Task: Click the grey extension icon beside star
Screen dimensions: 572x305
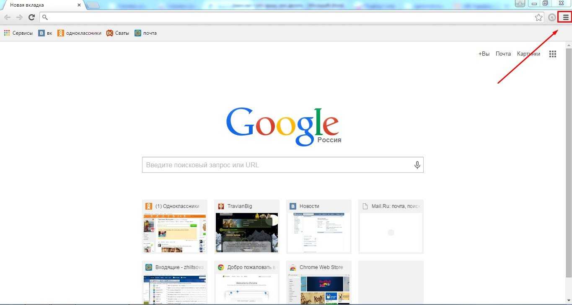Action: coord(552,17)
